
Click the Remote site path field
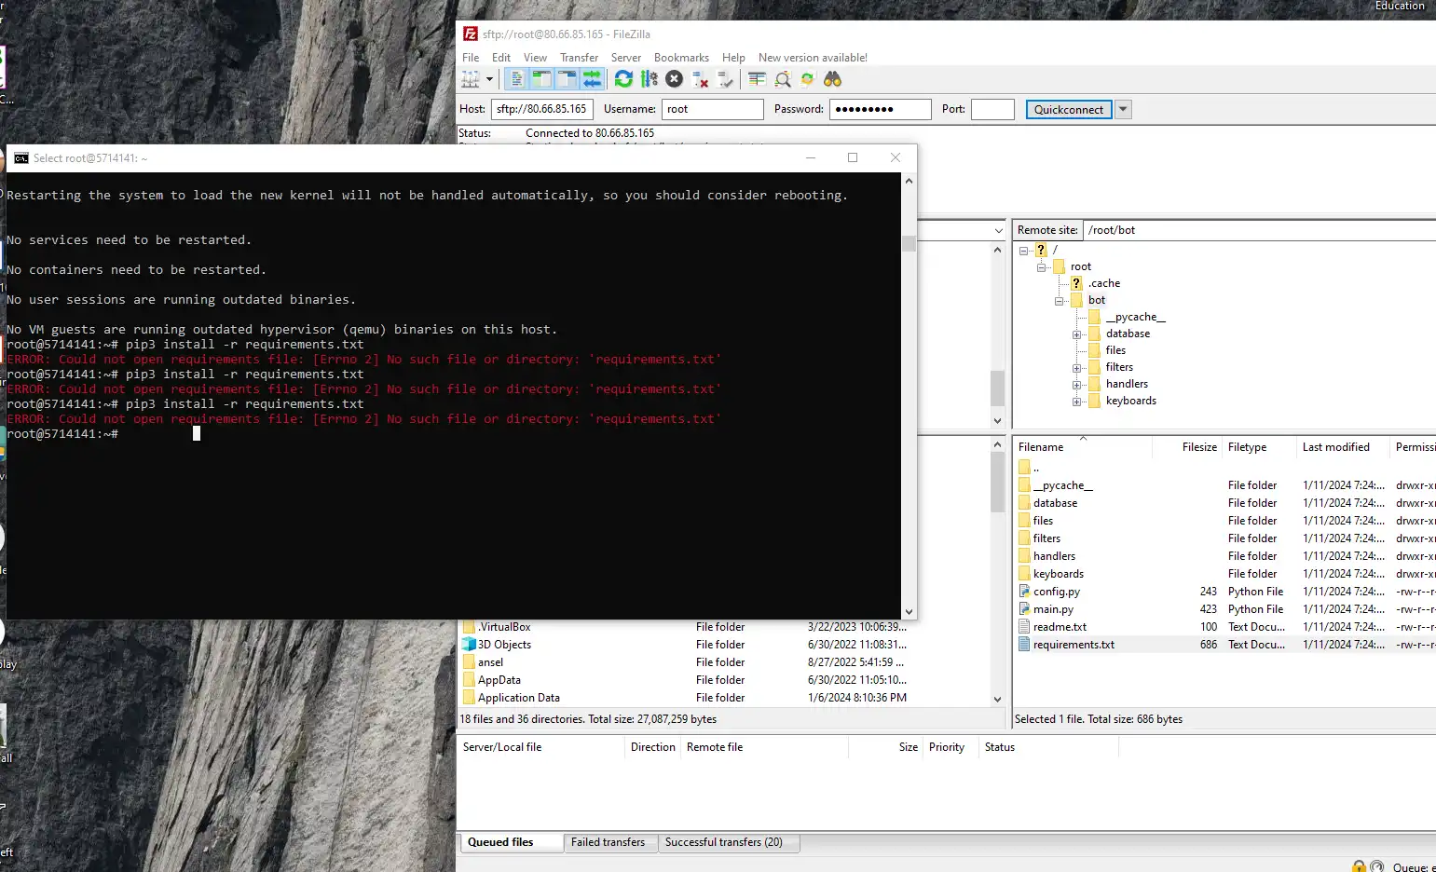[1258, 230]
